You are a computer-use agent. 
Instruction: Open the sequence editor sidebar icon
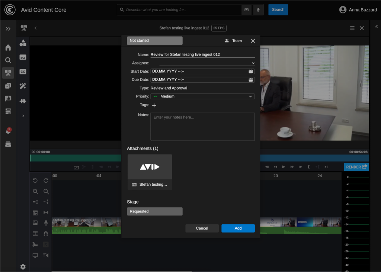(x=8, y=73)
